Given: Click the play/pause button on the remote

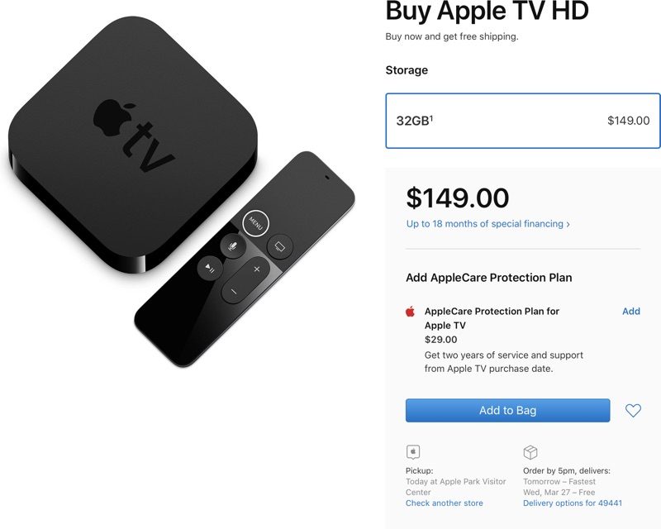Looking at the screenshot, I should coord(210,268).
